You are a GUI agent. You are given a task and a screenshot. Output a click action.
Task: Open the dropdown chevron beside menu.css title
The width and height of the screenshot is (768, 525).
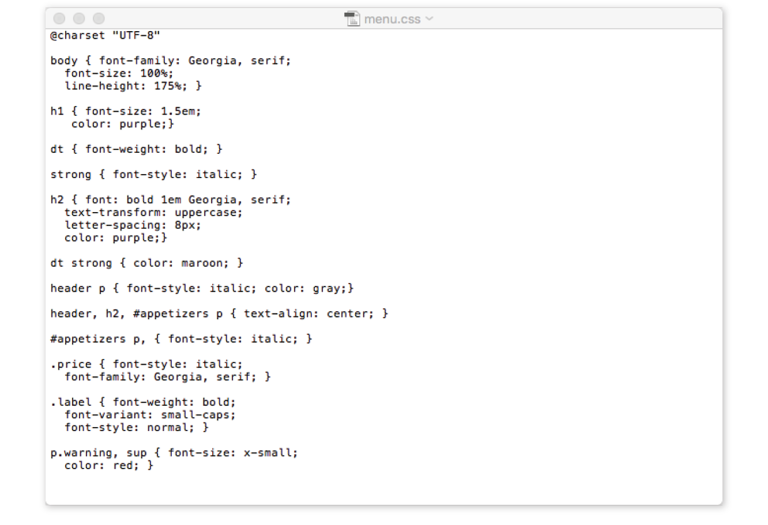tap(430, 19)
